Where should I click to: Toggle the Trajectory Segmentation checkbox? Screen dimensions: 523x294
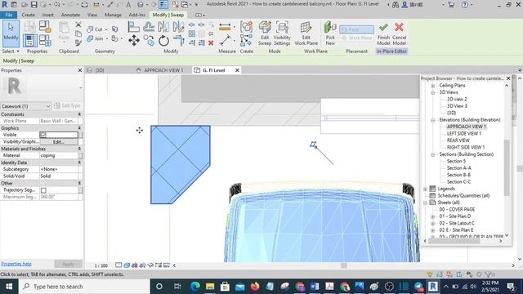[x=43, y=190]
